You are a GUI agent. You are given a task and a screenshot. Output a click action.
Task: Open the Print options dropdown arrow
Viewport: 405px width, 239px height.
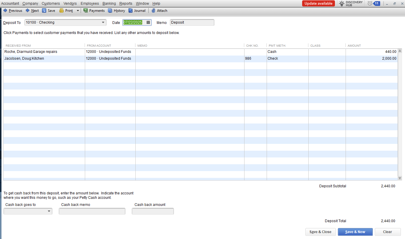click(78, 11)
